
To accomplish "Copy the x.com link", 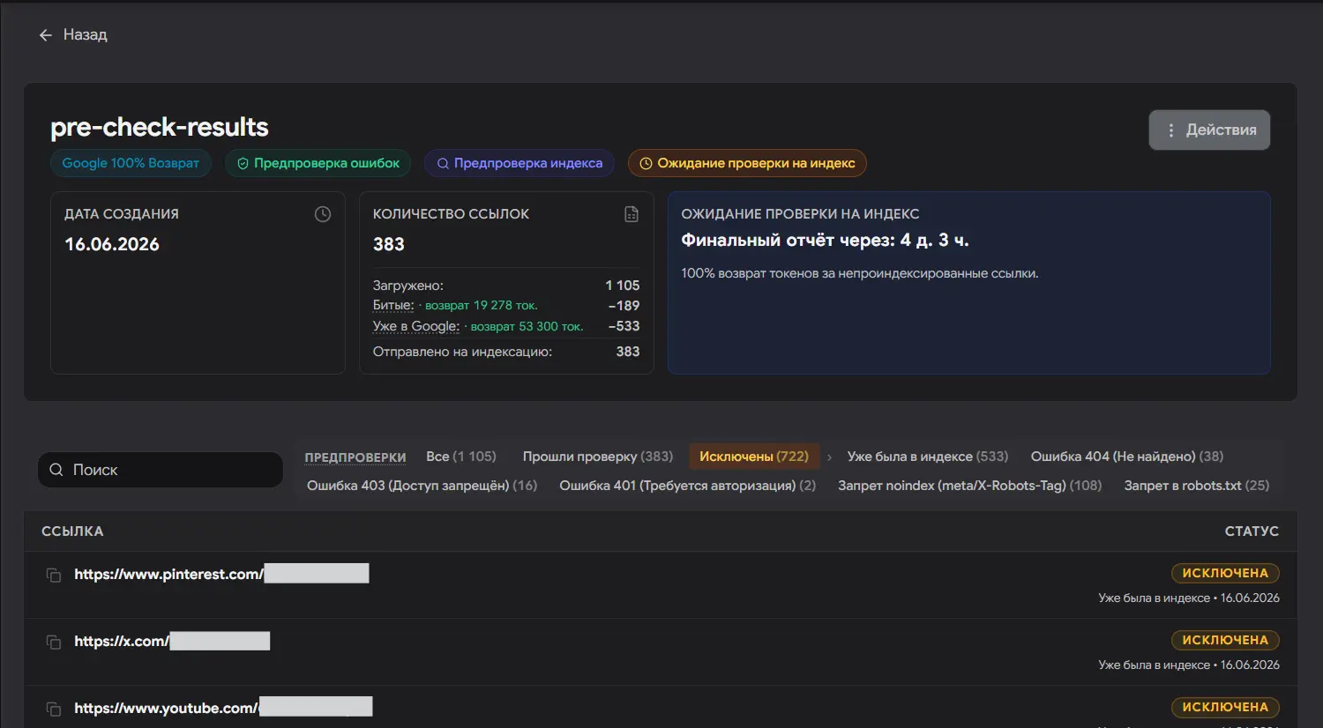I will (54, 642).
